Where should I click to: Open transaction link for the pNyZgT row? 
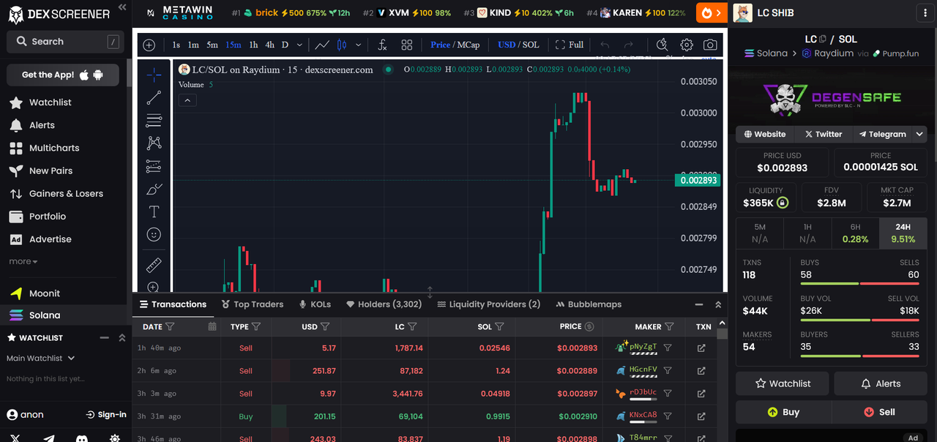(701, 348)
